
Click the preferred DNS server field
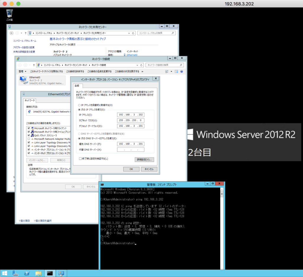click(130, 144)
